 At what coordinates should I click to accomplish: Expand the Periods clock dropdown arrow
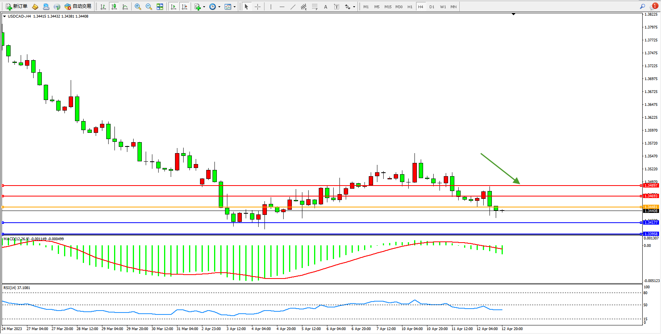219,7
